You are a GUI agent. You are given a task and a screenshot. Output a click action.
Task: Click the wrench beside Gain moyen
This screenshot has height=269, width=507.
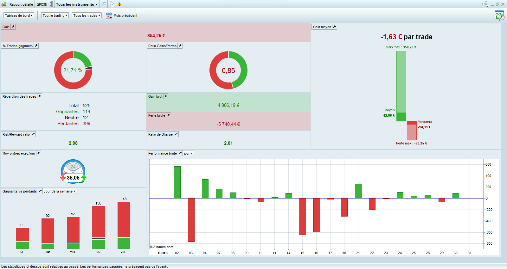[335, 27]
